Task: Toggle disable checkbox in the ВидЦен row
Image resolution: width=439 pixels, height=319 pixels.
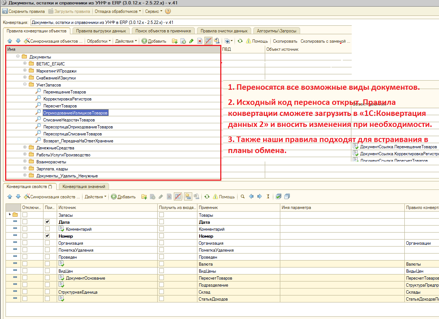Action: coord(25,270)
